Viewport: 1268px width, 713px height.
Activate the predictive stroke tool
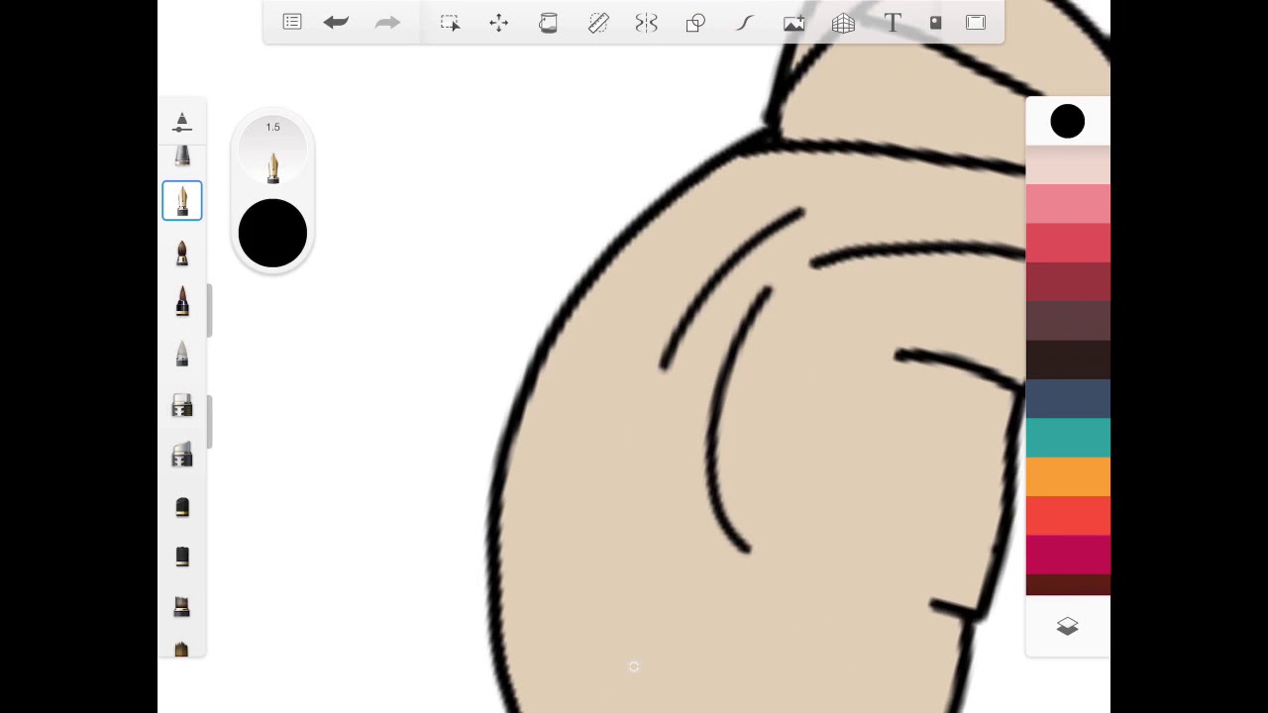745,22
